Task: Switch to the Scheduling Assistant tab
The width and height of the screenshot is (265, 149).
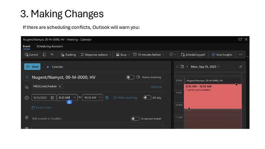Action: 50,46
